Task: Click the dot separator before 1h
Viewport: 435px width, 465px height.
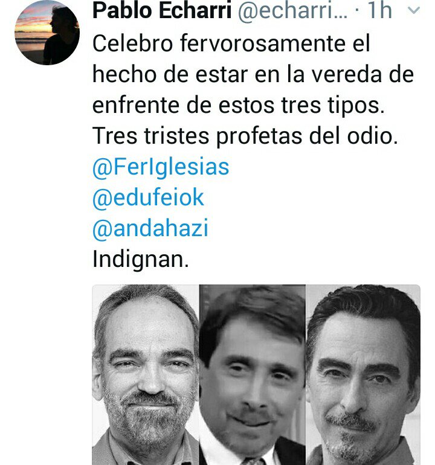Action: point(358,11)
